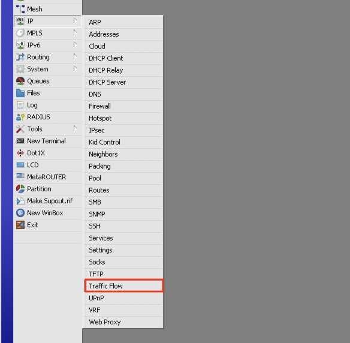Click the Dot1X icon
350x343 pixels.
[x=20, y=153]
